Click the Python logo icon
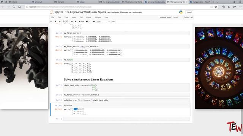243x136 pixels. (x=181, y=12)
